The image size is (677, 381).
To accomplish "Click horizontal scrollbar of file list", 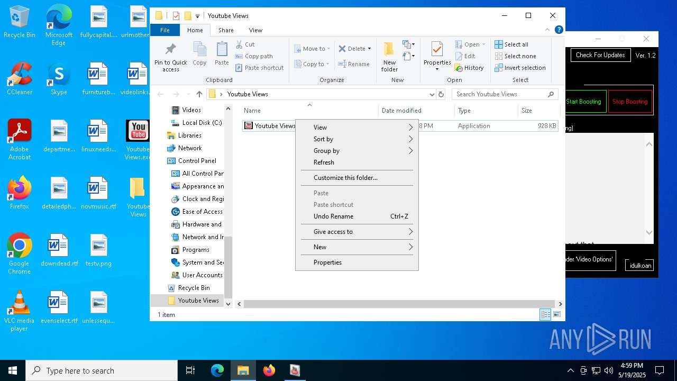I will [x=399, y=304].
